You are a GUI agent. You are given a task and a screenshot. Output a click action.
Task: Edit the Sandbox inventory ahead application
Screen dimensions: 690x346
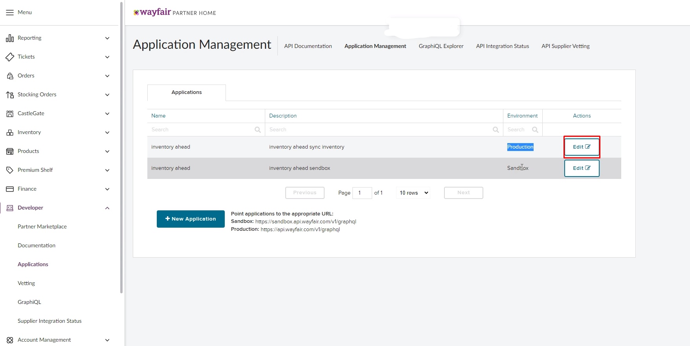point(582,168)
